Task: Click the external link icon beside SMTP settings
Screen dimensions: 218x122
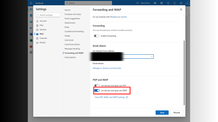Action: (127, 97)
